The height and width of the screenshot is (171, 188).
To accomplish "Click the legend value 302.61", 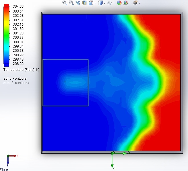I will 18,20.
